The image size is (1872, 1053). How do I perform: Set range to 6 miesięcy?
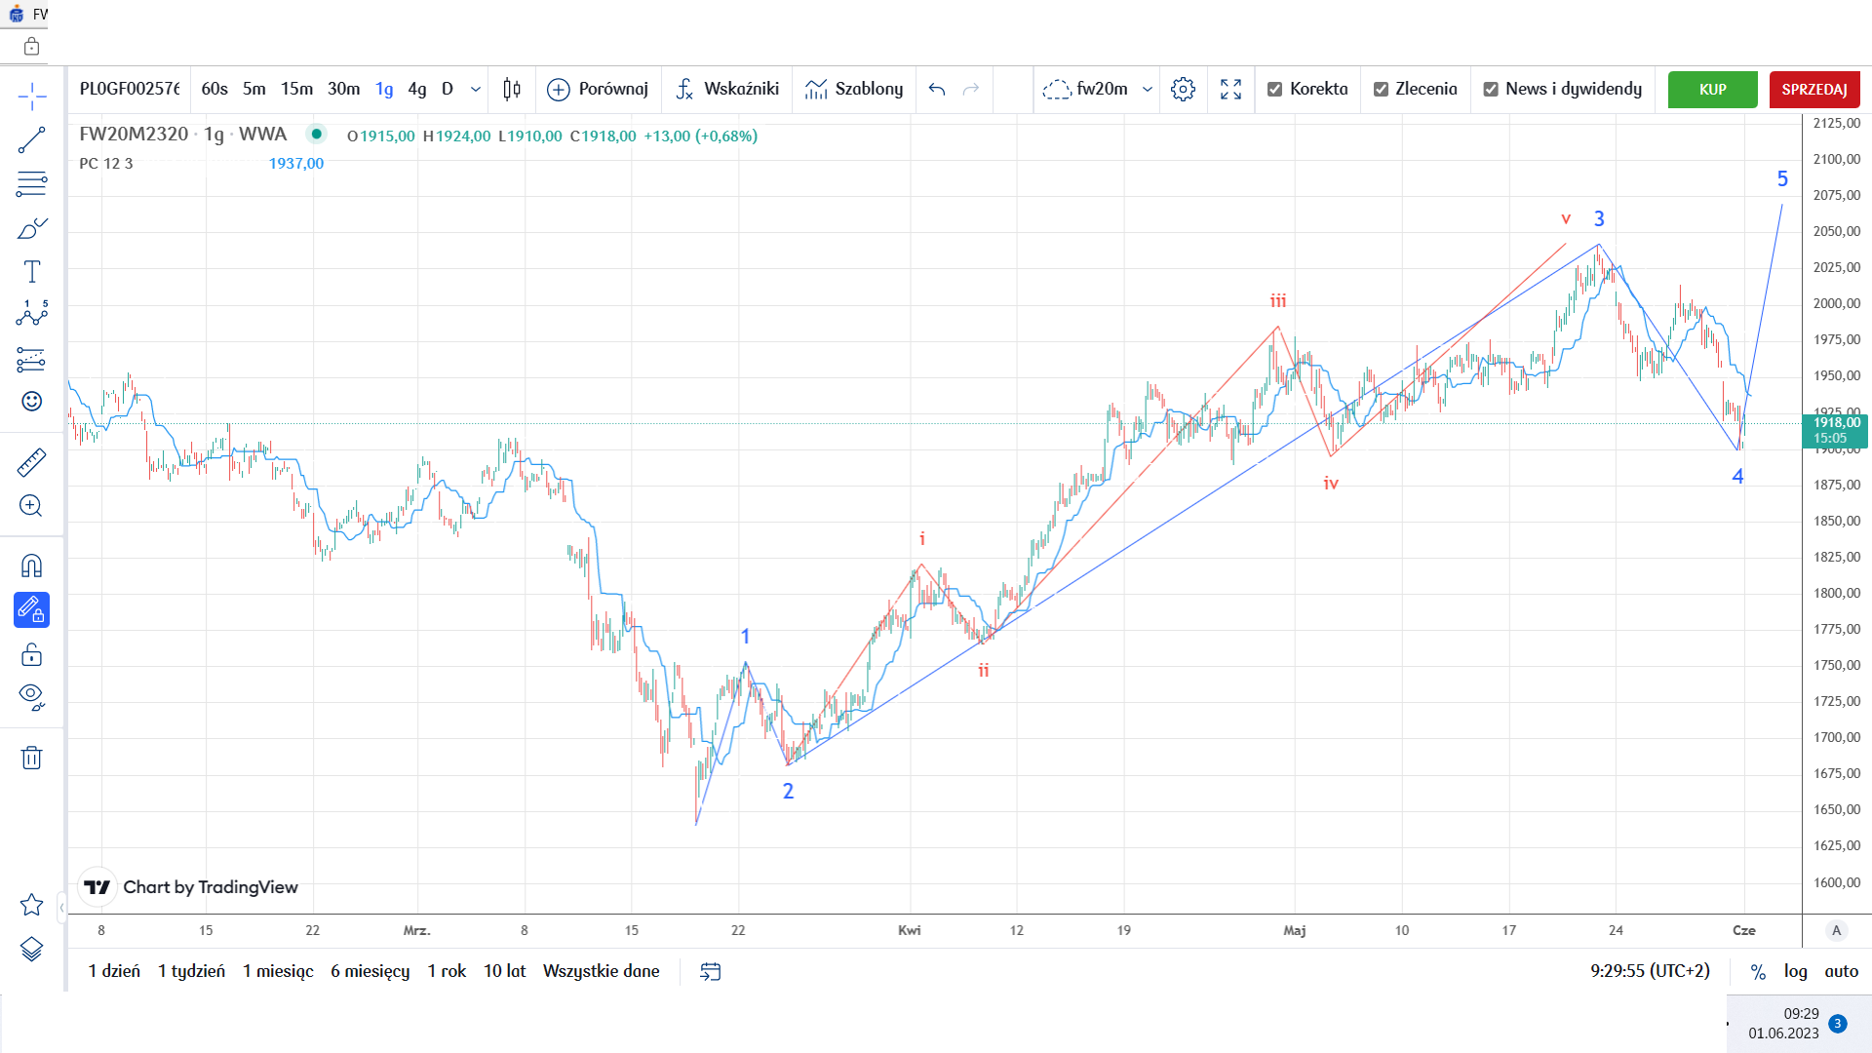tap(370, 971)
